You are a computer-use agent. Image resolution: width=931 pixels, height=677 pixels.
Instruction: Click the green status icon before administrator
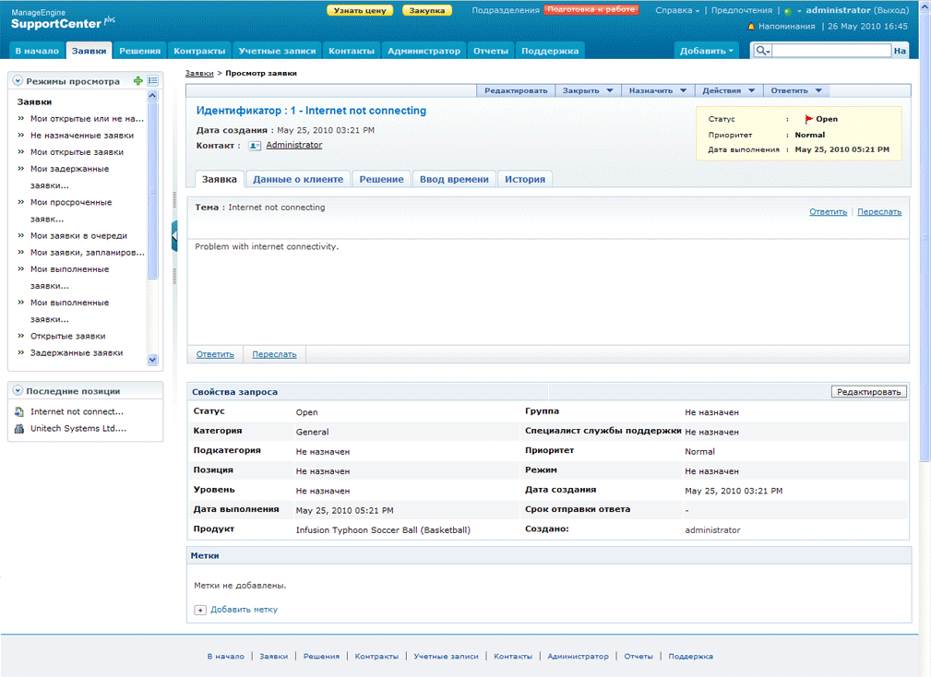coord(788,11)
